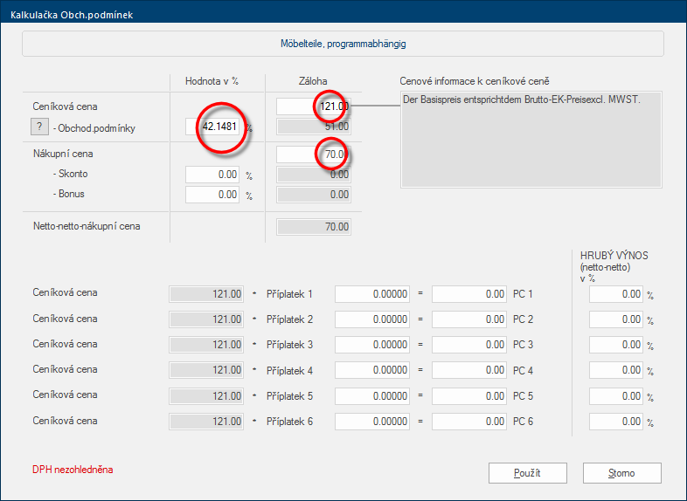
Task: Focus the PC 1 result field
Action: (469, 294)
